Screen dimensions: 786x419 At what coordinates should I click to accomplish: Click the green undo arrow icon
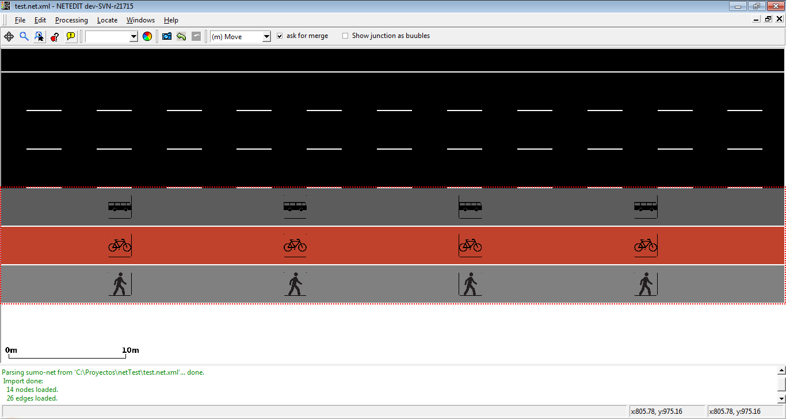(x=181, y=36)
